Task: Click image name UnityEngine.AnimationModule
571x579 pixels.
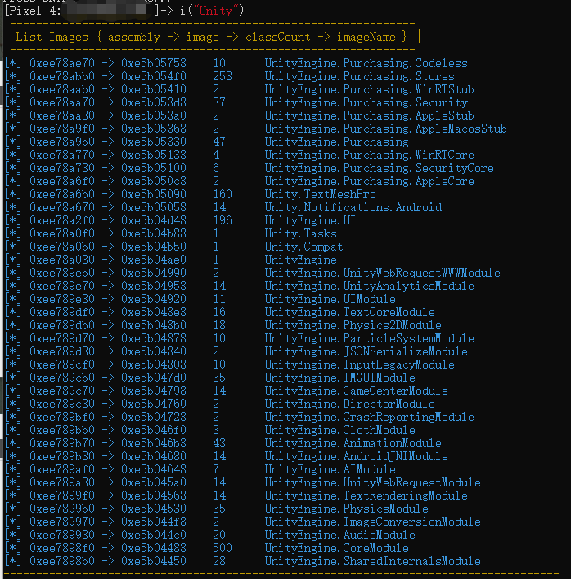Action: (x=353, y=443)
